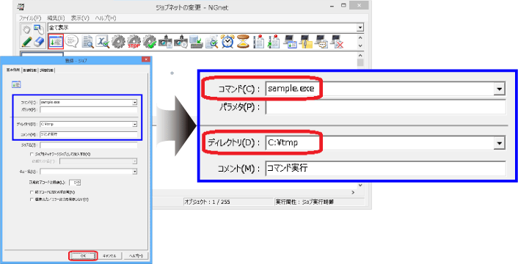This screenshot has height=264, width=518.
Task: Open the 編集(E) menu
Action: click(56, 18)
